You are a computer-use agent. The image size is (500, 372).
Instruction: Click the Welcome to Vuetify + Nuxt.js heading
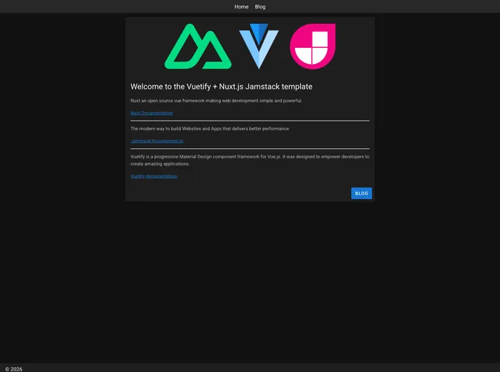(x=222, y=86)
